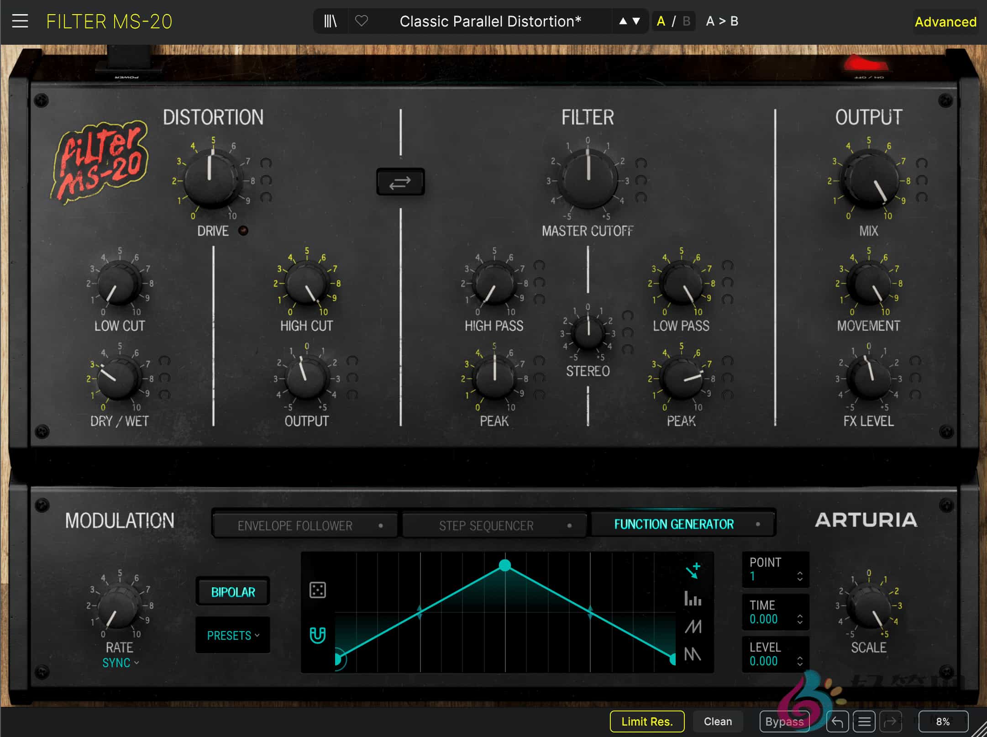Screen dimensions: 987x737
Task: Open the hamburger main menu
Action: (x=20, y=21)
